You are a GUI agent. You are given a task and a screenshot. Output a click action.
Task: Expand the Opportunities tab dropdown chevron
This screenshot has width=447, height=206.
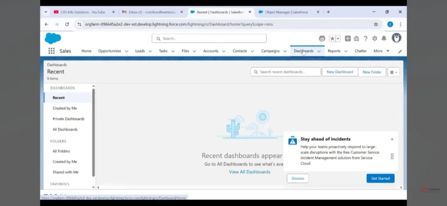pos(127,51)
